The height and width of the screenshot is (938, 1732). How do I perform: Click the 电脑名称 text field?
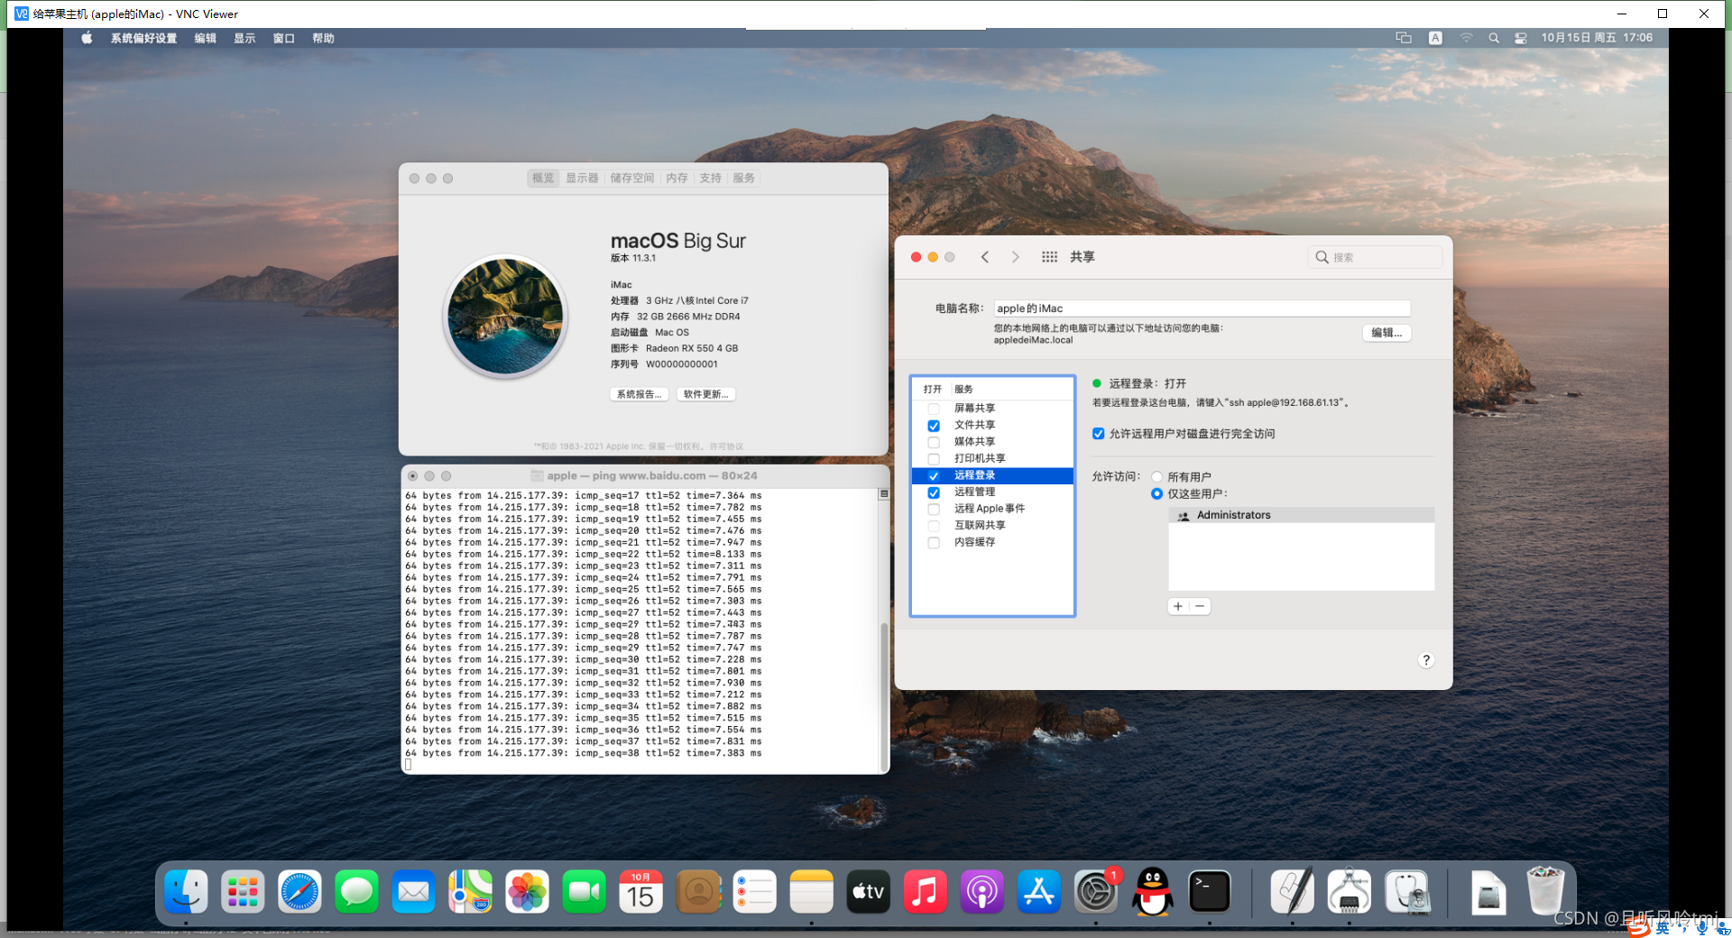(x=1202, y=308)
